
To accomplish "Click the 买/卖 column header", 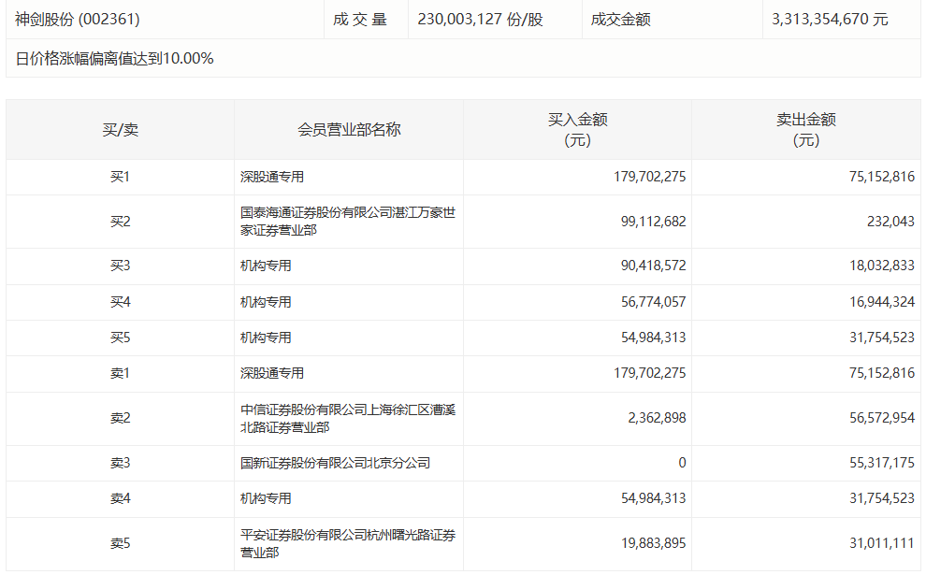I will (x=120, y=130).
